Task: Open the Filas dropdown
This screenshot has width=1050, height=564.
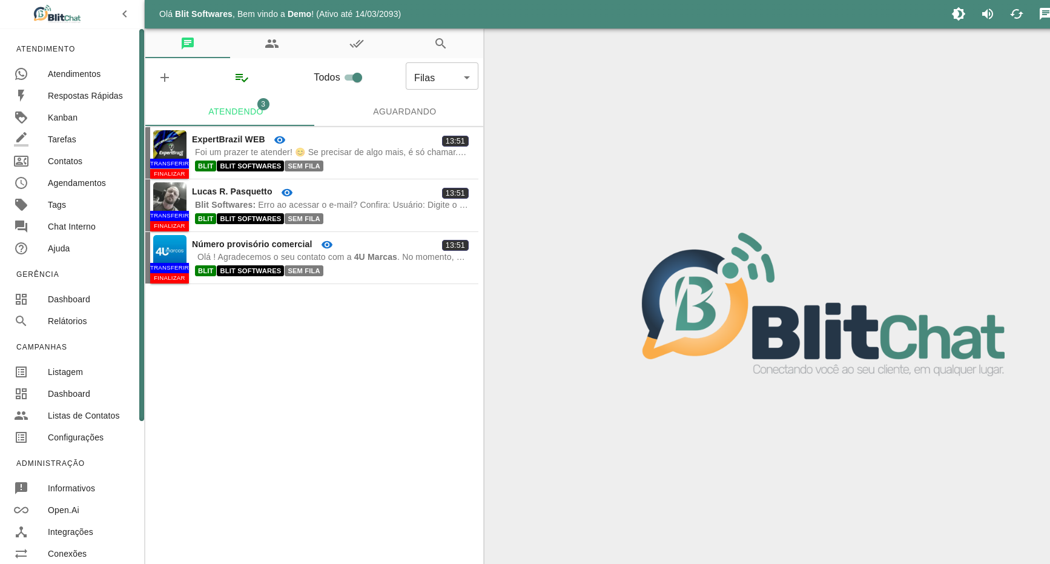Action: click(441, 76)
